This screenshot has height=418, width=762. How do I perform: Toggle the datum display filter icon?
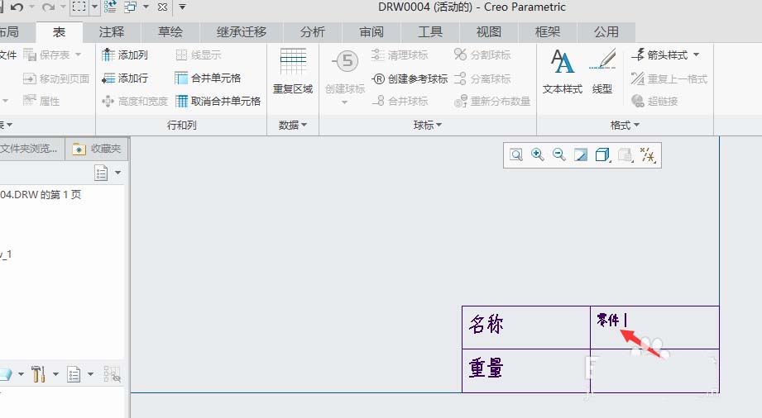(x=648, y=154)
